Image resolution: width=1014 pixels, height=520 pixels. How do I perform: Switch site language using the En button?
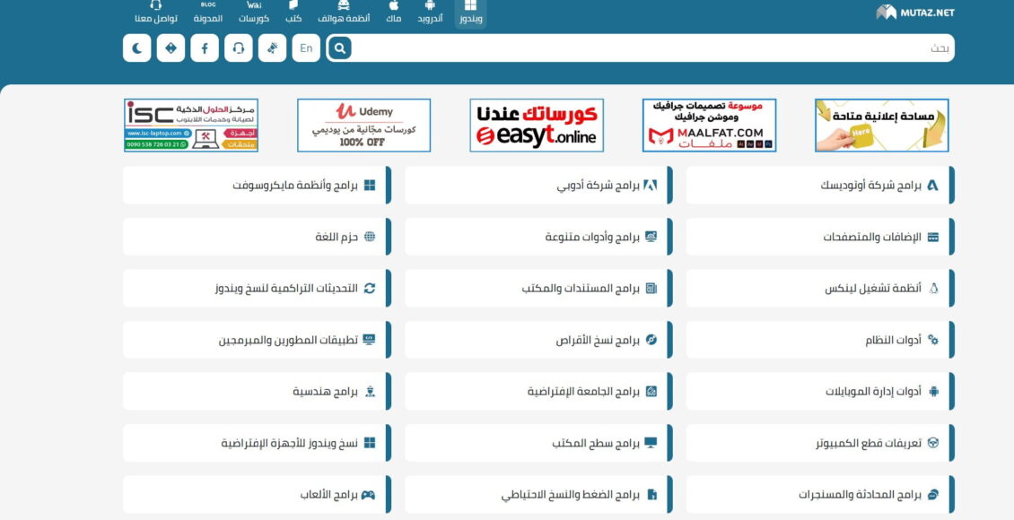coord(305,48)
